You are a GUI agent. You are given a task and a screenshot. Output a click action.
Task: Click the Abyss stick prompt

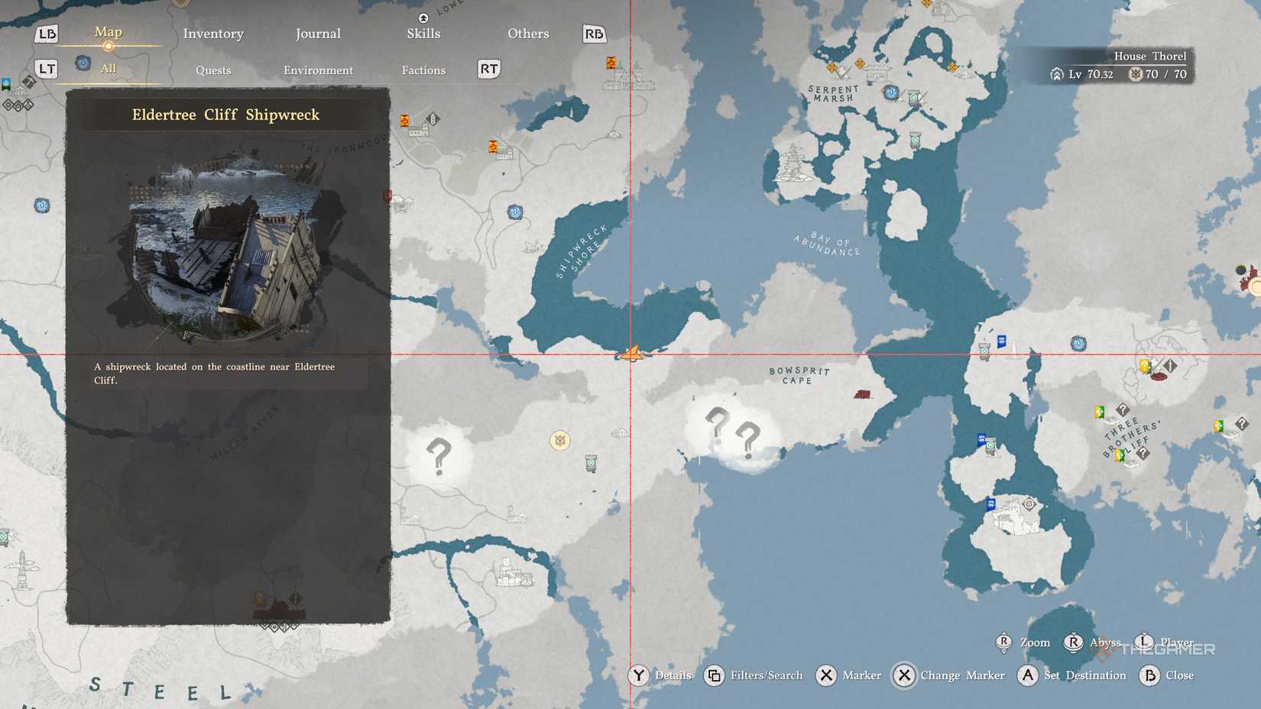(1093, 643)
